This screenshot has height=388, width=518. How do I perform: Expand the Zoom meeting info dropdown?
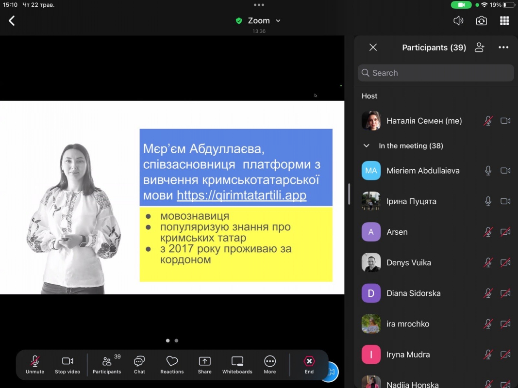pos(278,21)
